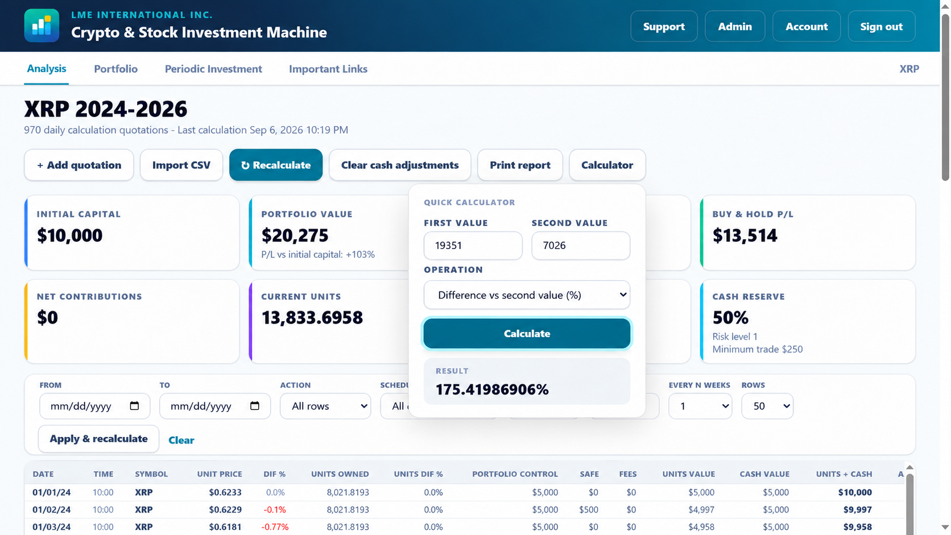Viewport: 951px width, 535px height.
Task: Click the From date input field
Action: (95, 406)
